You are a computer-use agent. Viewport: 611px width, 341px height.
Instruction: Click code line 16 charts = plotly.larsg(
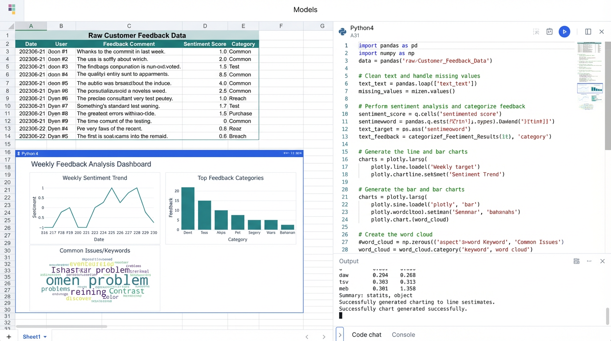(x=393, y=159)
